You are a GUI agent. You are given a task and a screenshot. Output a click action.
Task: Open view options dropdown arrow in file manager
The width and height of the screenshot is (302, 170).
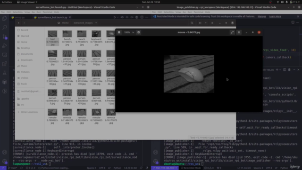(206, 23)
